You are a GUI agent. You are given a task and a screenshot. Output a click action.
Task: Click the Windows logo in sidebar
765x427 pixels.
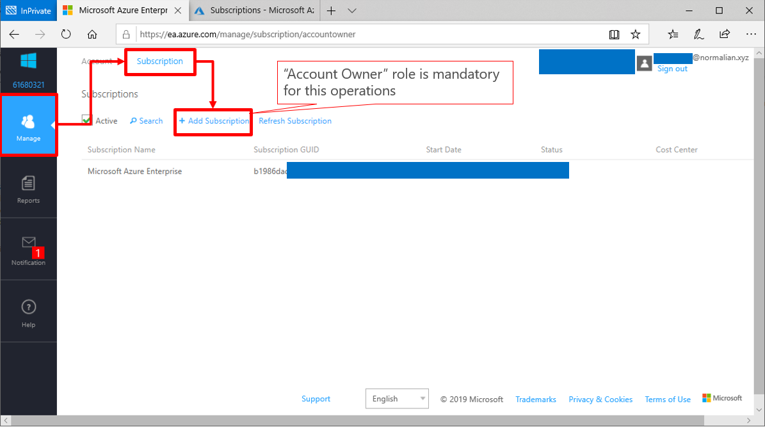tap(28, 61)
